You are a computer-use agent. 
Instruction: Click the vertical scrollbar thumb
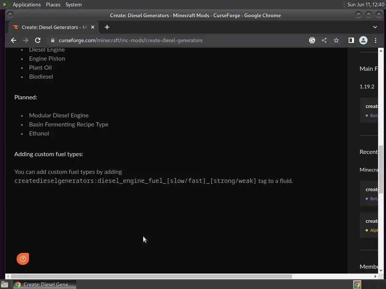pos(381,169)
